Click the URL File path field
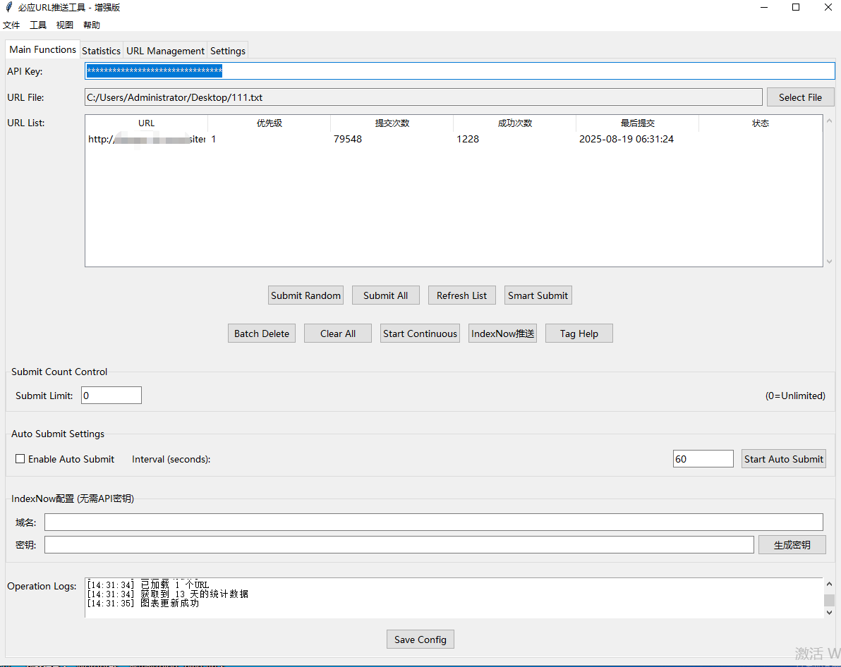The image size is (841, 667). click(x=423, y=97)
